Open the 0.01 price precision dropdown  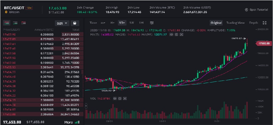[62, 23]
